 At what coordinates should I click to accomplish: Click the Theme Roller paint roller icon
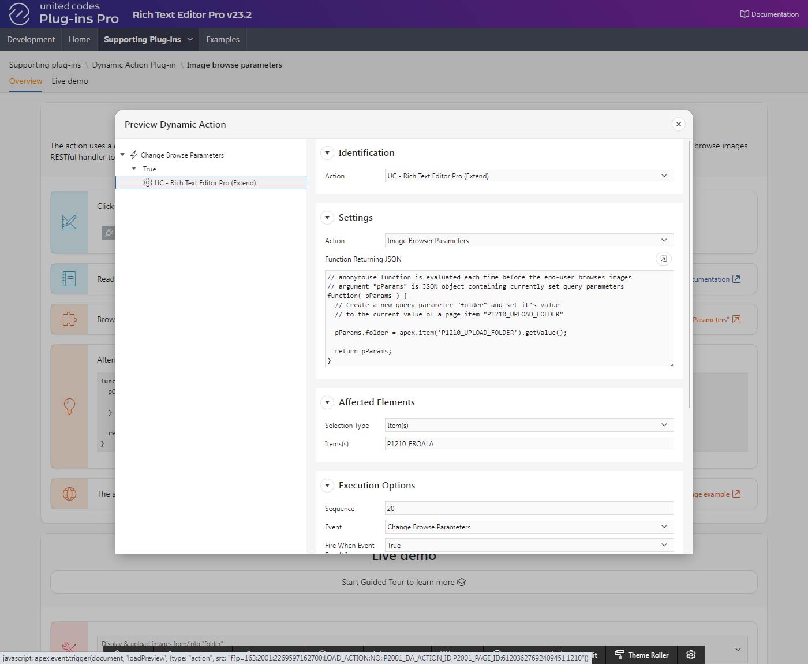pos(619,655)
